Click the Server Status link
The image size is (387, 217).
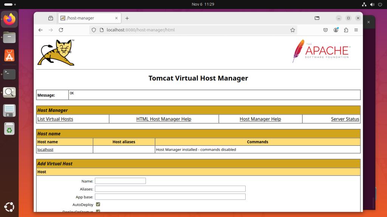[x=345, y=119]
